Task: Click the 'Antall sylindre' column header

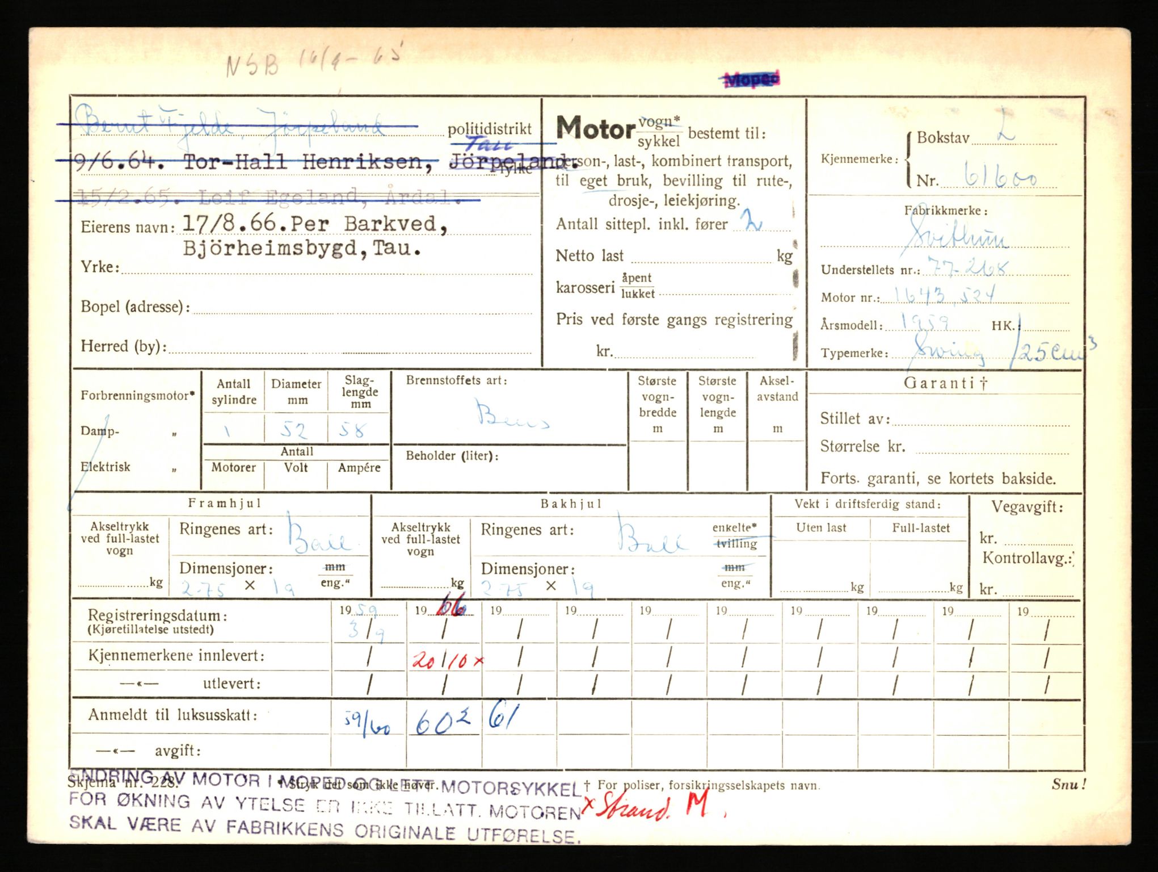Action: pos(234,392)
